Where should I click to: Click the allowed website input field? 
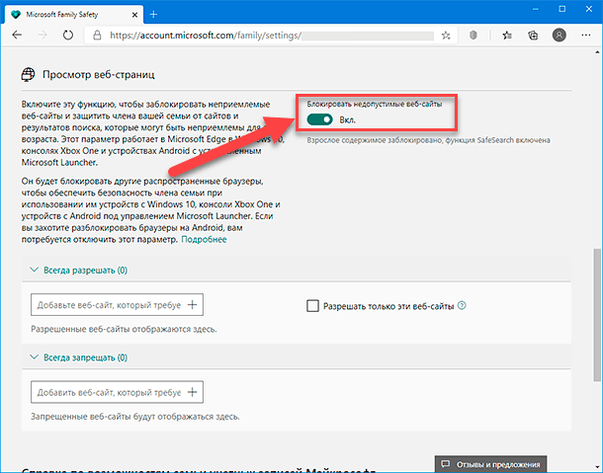pos(117,305)
